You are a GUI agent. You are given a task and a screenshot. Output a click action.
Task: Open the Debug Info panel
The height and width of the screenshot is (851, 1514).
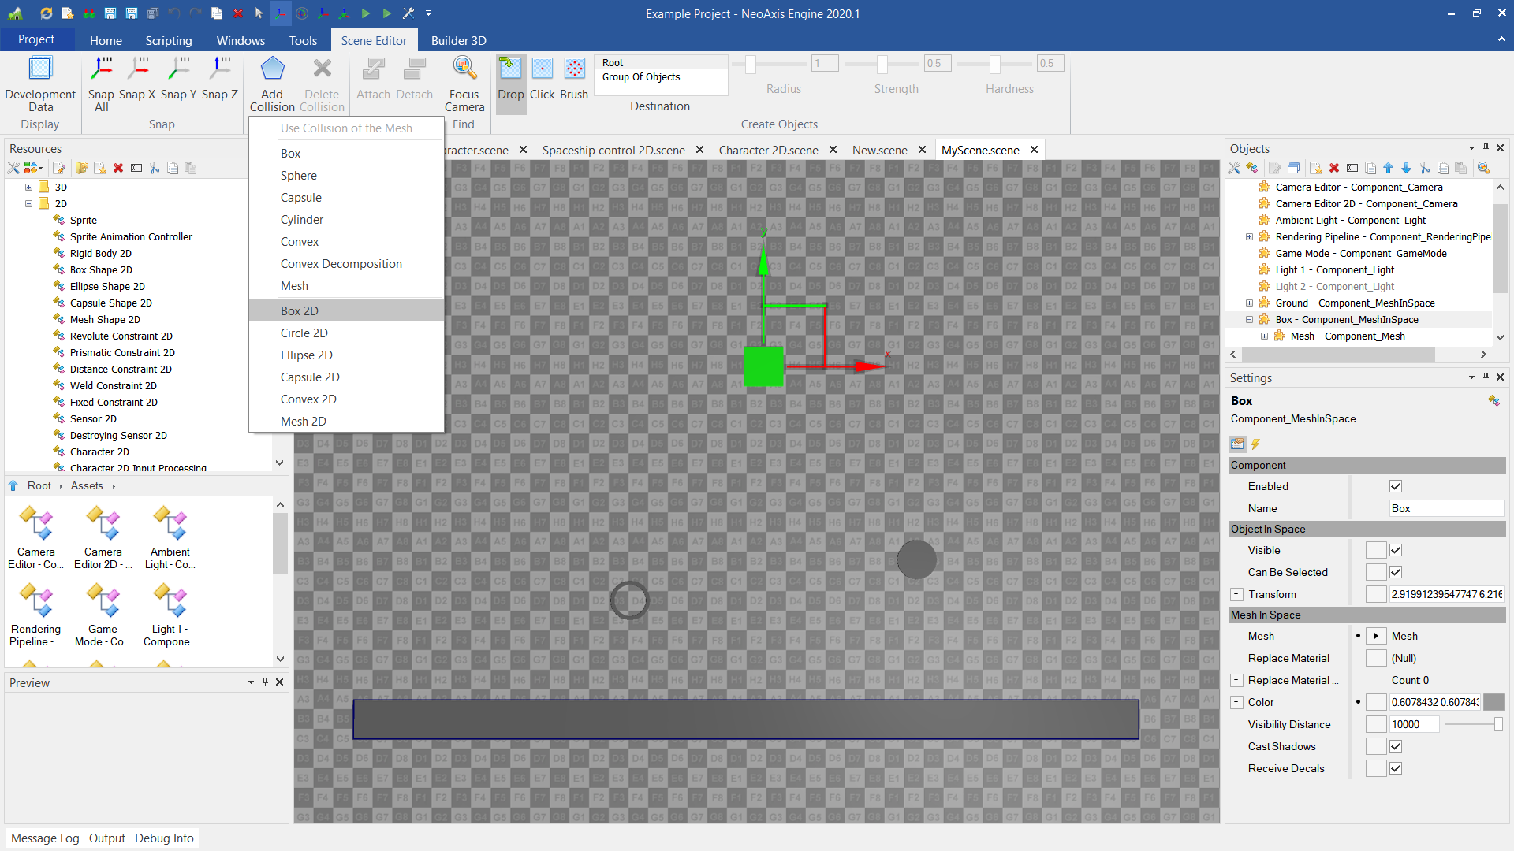coord(164,838)
